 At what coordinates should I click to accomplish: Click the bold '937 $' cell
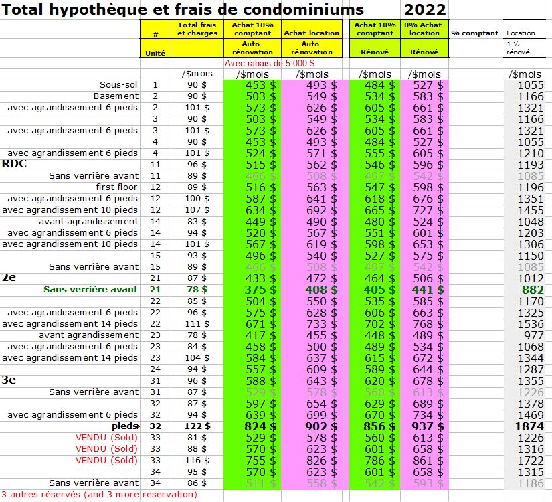coord(428,426)
